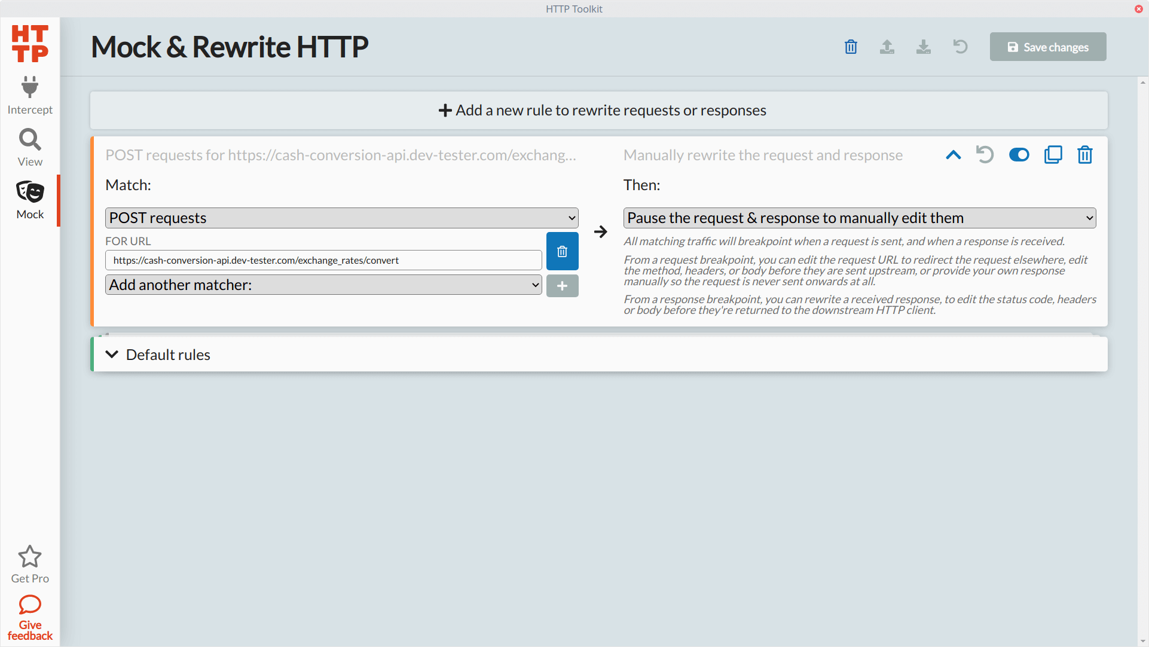Screen dimensions: 1149x647
Task: Open the Intercept page in the sidebar
Action: pyautogui.click(x=30, y=96)
